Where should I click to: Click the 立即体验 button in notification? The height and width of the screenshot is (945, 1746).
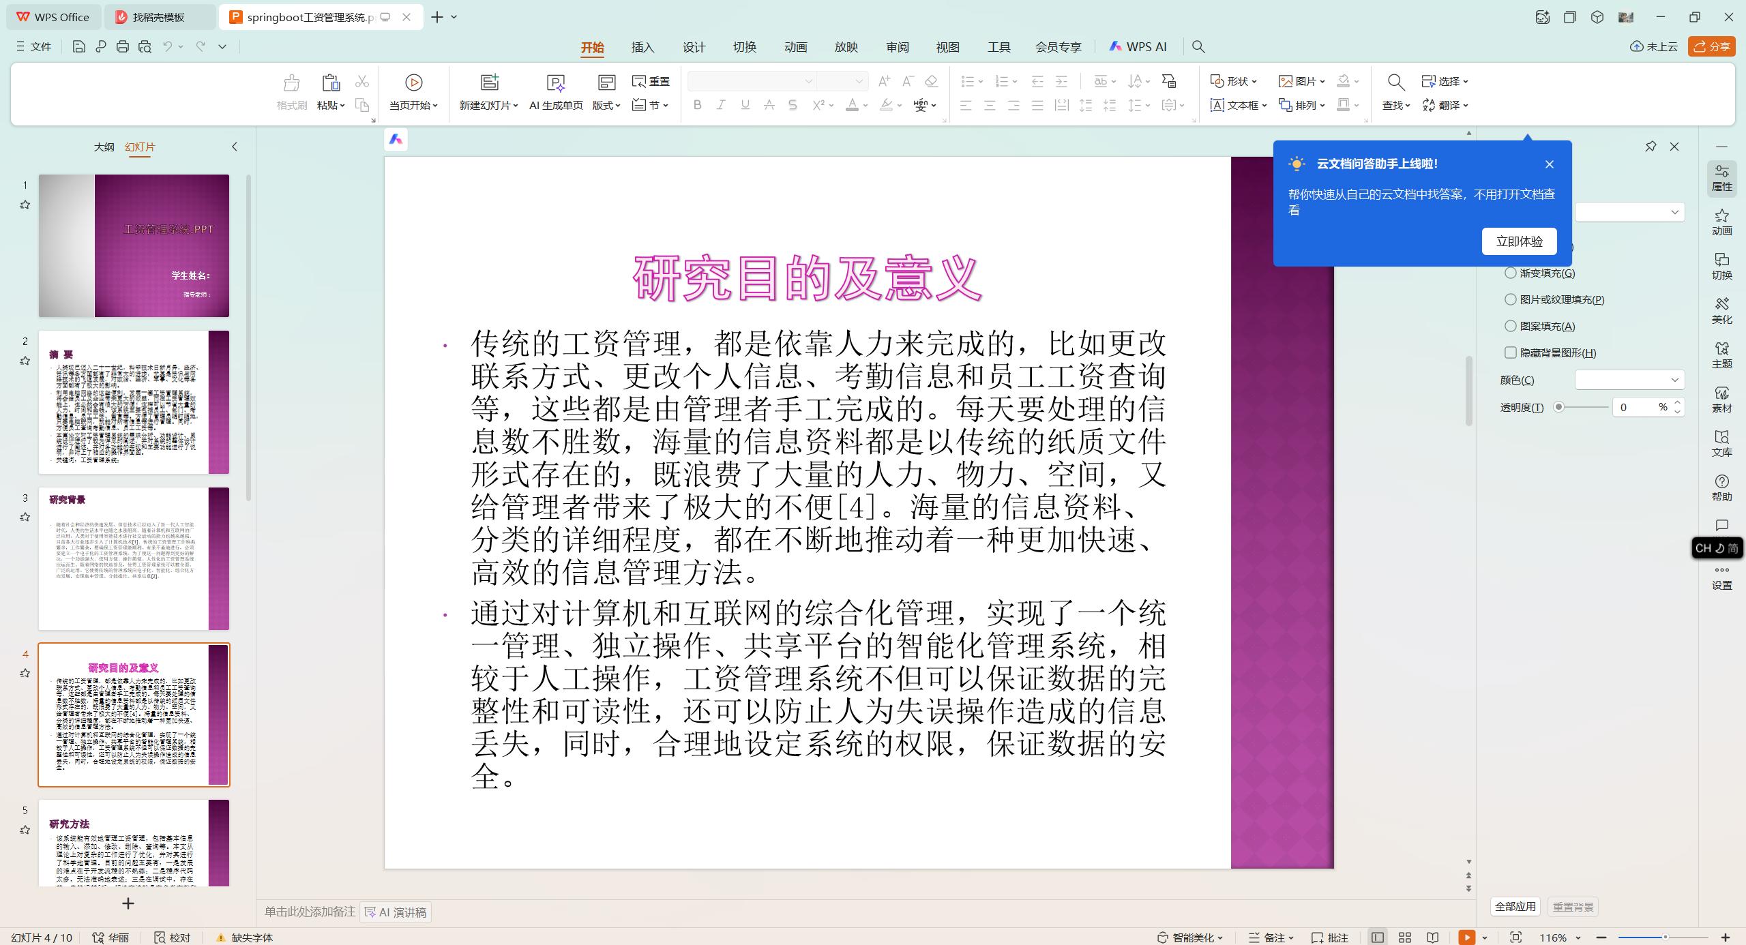(x=1519, y=241)
